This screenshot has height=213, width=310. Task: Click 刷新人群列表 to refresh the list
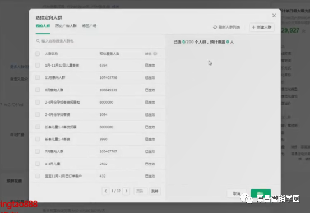(226, 27)
